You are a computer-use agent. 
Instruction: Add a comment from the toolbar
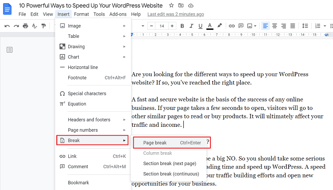click(x=241, y=26)
